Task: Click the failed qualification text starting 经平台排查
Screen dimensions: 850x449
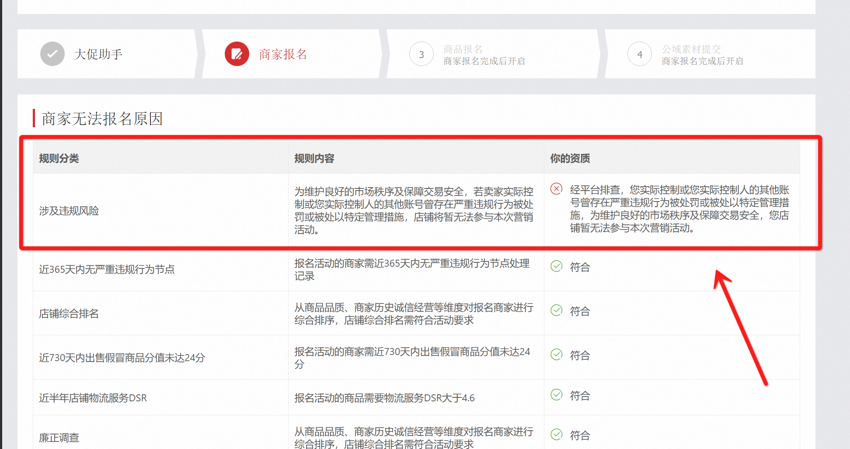Action: tap(680, 209)
